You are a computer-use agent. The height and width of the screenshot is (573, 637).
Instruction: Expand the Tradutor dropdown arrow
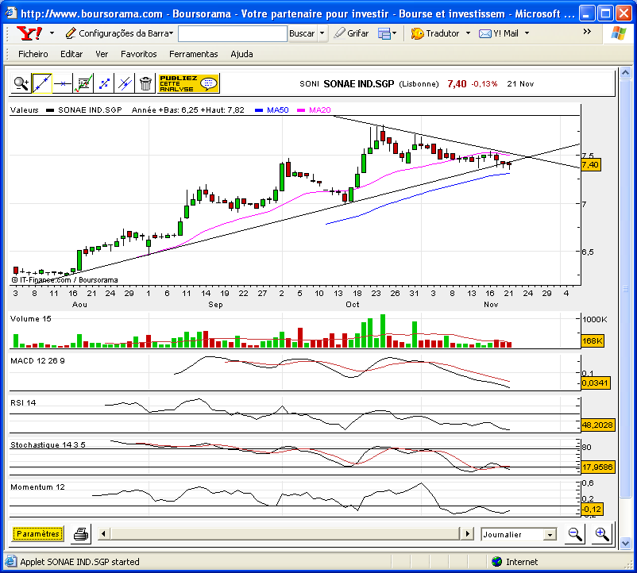point(468,33)
